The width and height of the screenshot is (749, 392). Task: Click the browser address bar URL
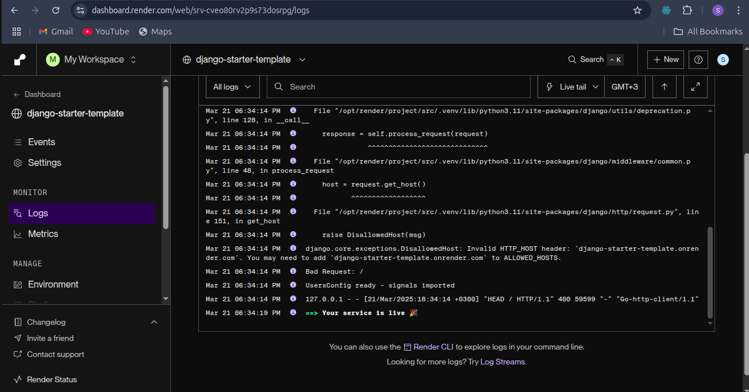pos(201,10)
